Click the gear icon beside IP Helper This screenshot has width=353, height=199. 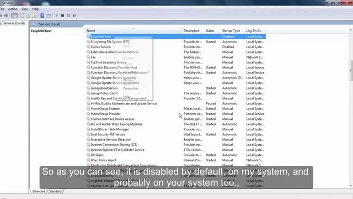coord(88,155)
